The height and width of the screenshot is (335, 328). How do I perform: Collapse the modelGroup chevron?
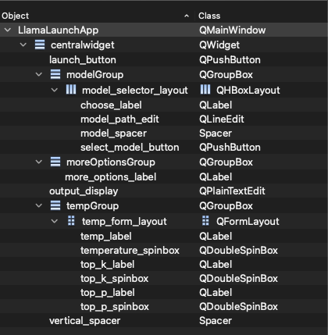39,74
